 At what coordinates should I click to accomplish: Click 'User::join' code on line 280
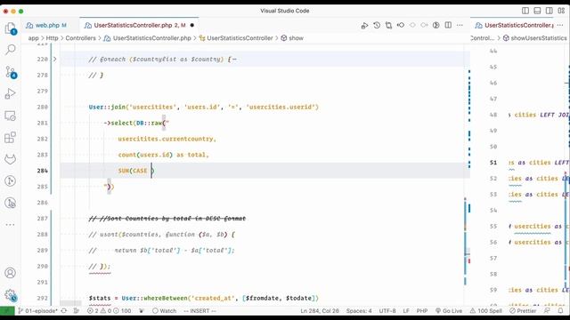107,107
